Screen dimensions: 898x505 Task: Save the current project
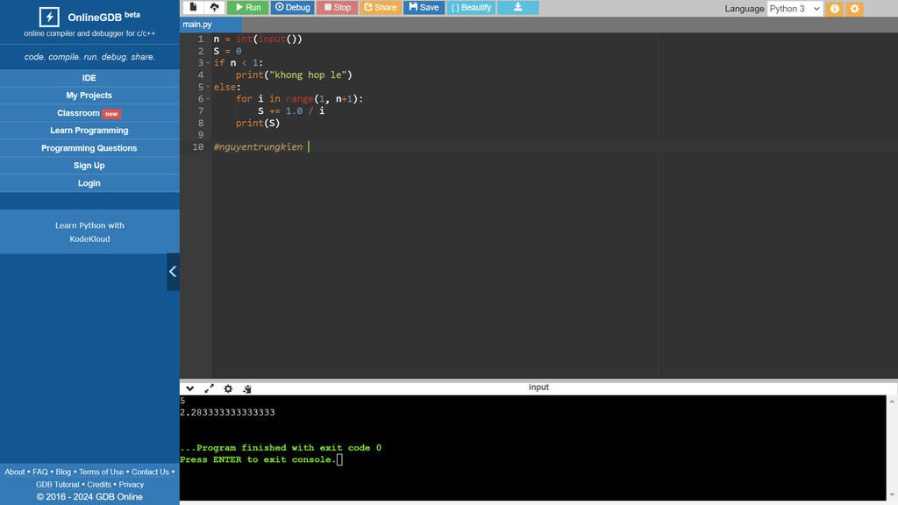pos(424,7)
